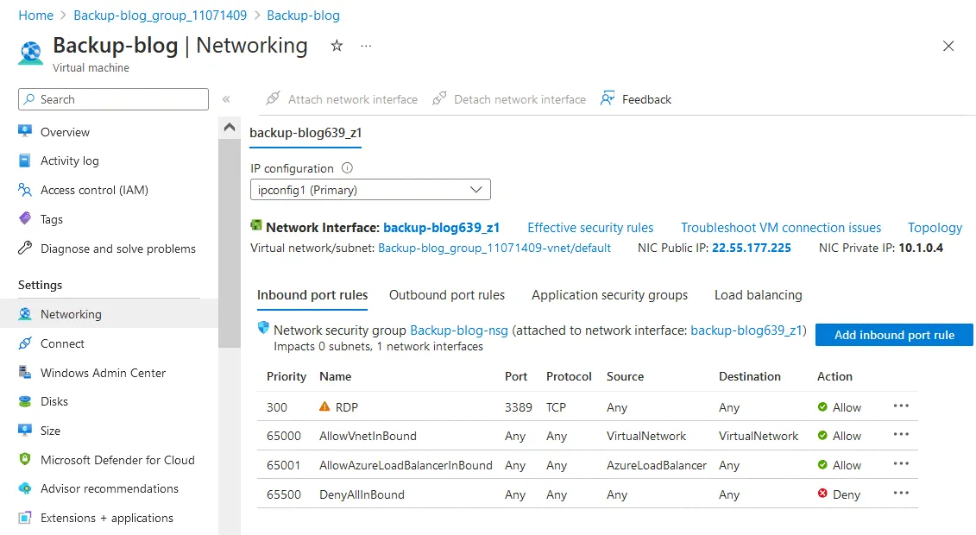Click the NIC Private IP value 10.1.0.4

[921, 248]
